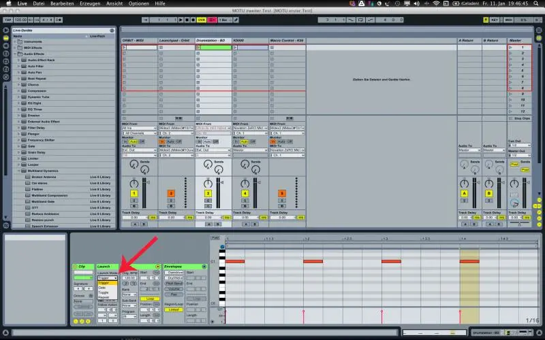
Task: Choose Gate from Launch Mode list
Action: [104, 288]
